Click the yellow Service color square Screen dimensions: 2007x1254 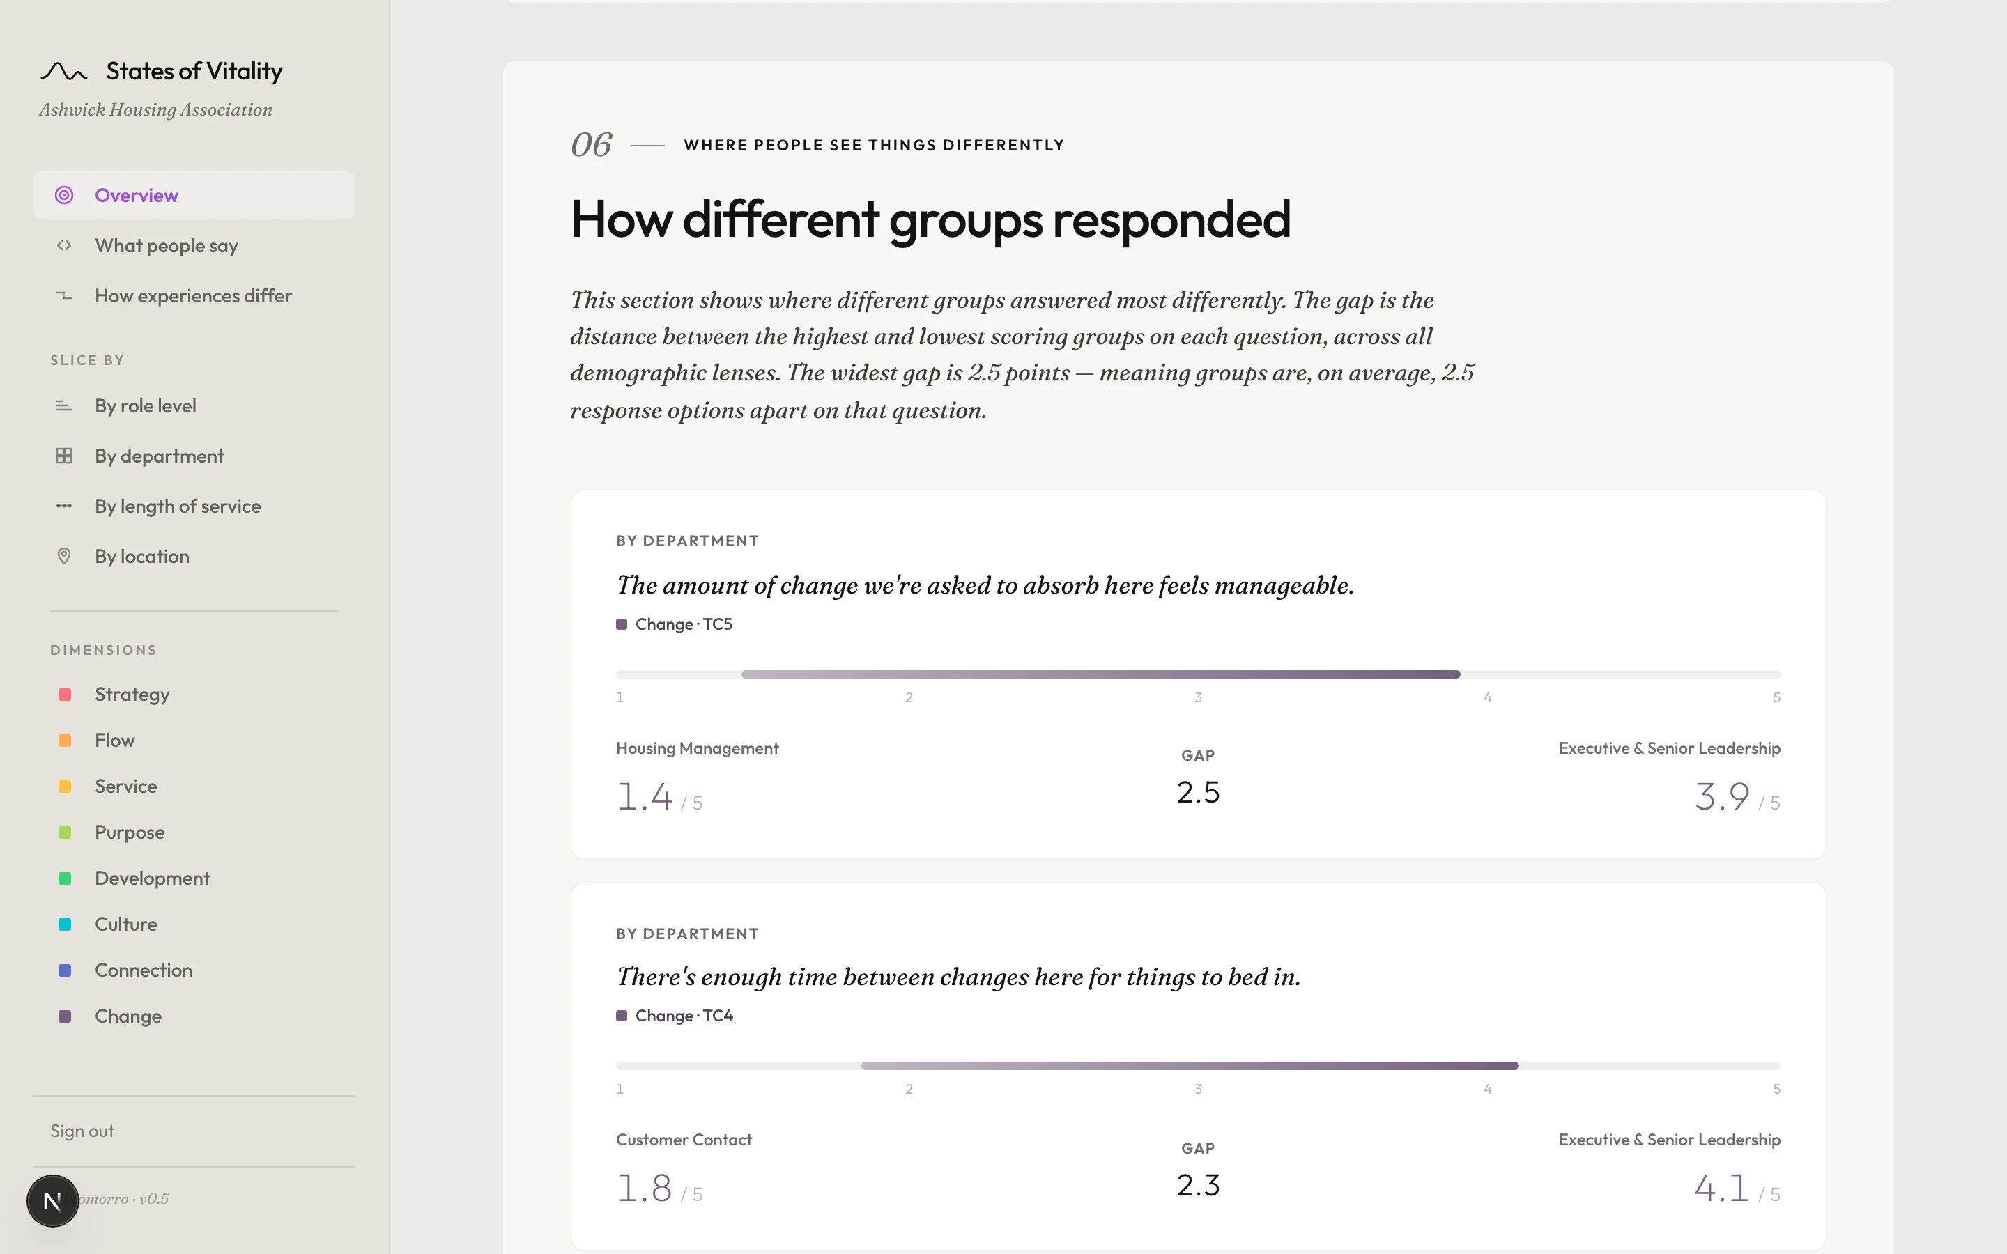[x=65, y=787]
